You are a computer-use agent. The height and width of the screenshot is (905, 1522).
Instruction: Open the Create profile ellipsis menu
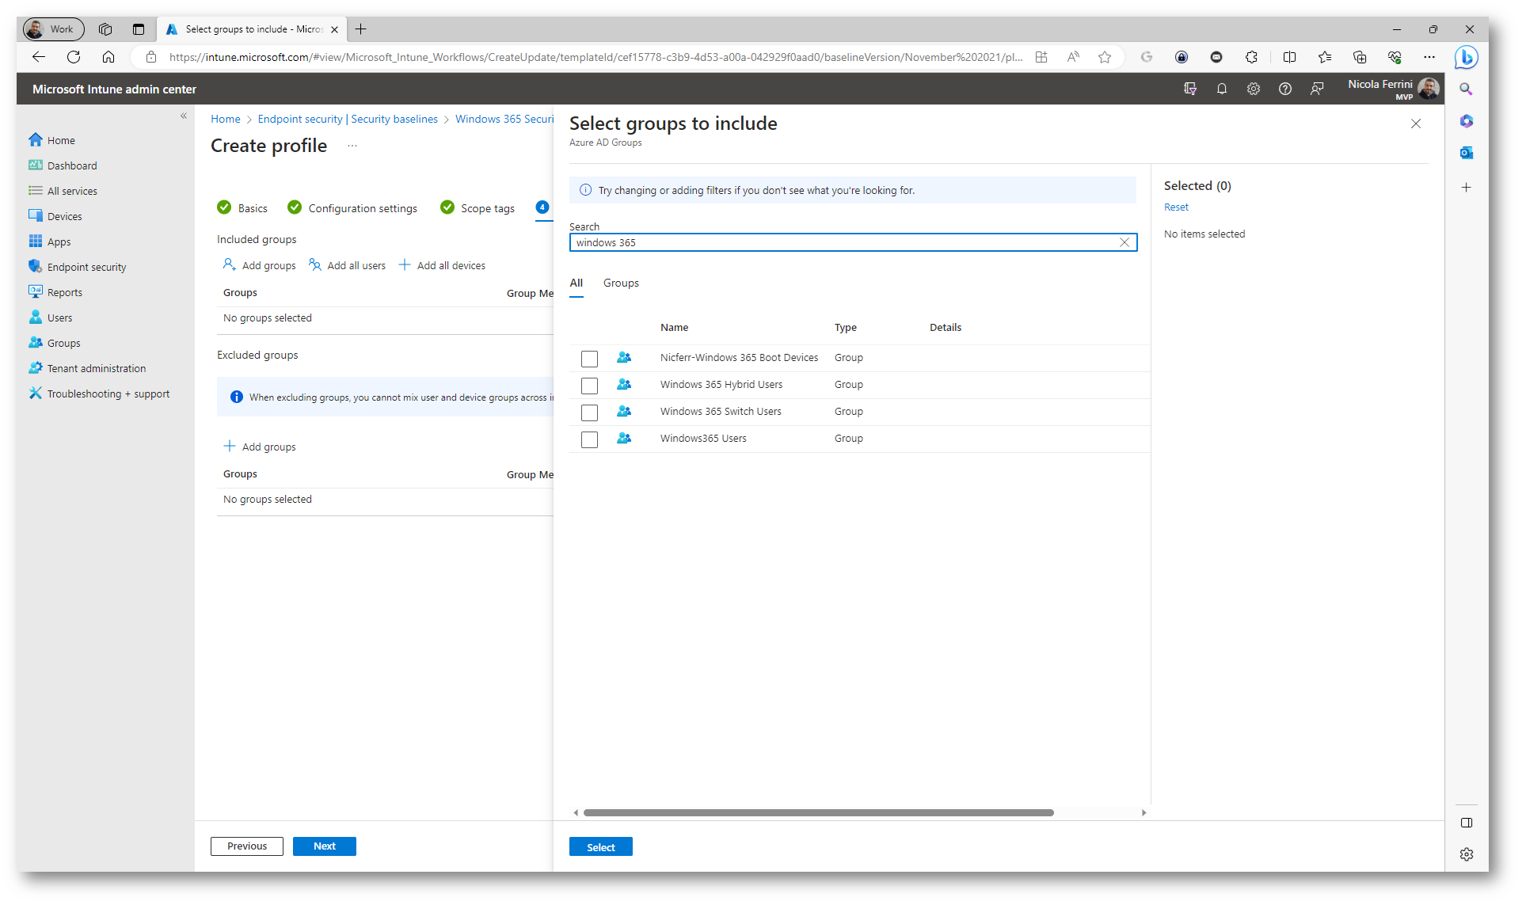352,146
